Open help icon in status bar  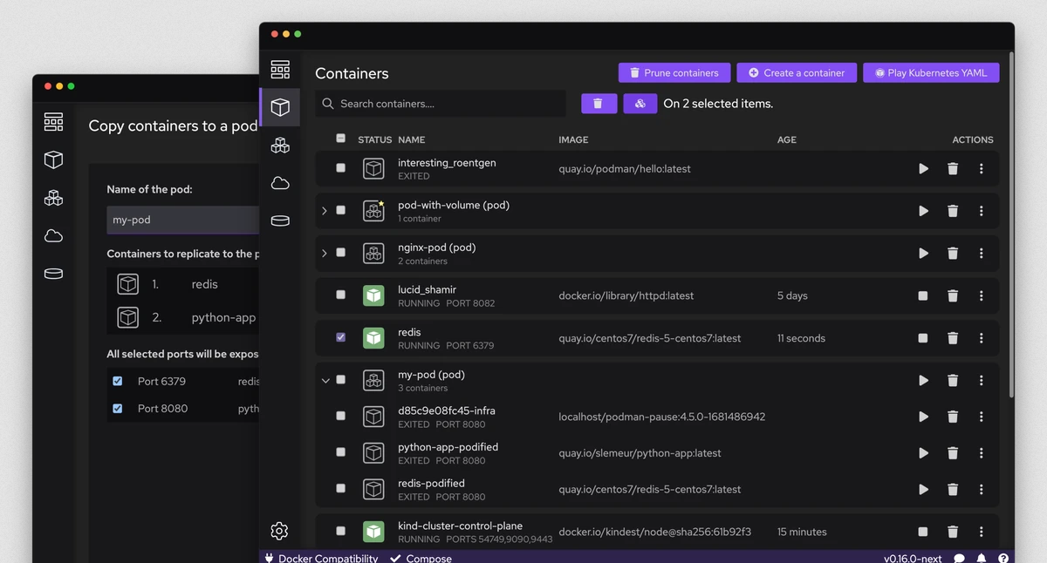point(1003,559)
